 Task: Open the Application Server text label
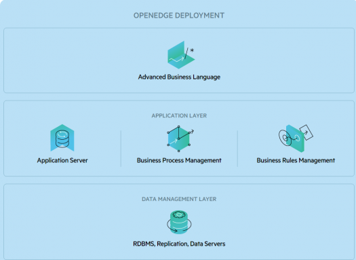(62, 160)
